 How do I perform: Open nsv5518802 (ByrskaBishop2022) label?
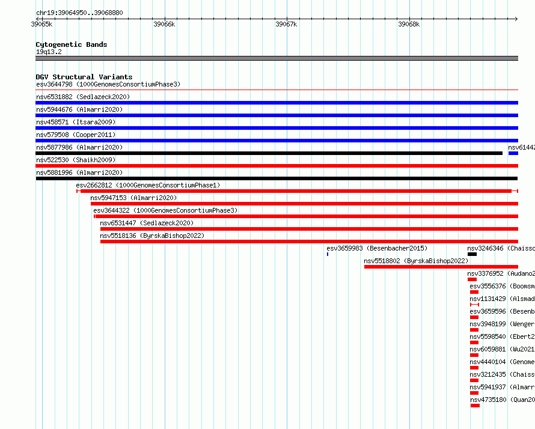click(x=416, y=261)
